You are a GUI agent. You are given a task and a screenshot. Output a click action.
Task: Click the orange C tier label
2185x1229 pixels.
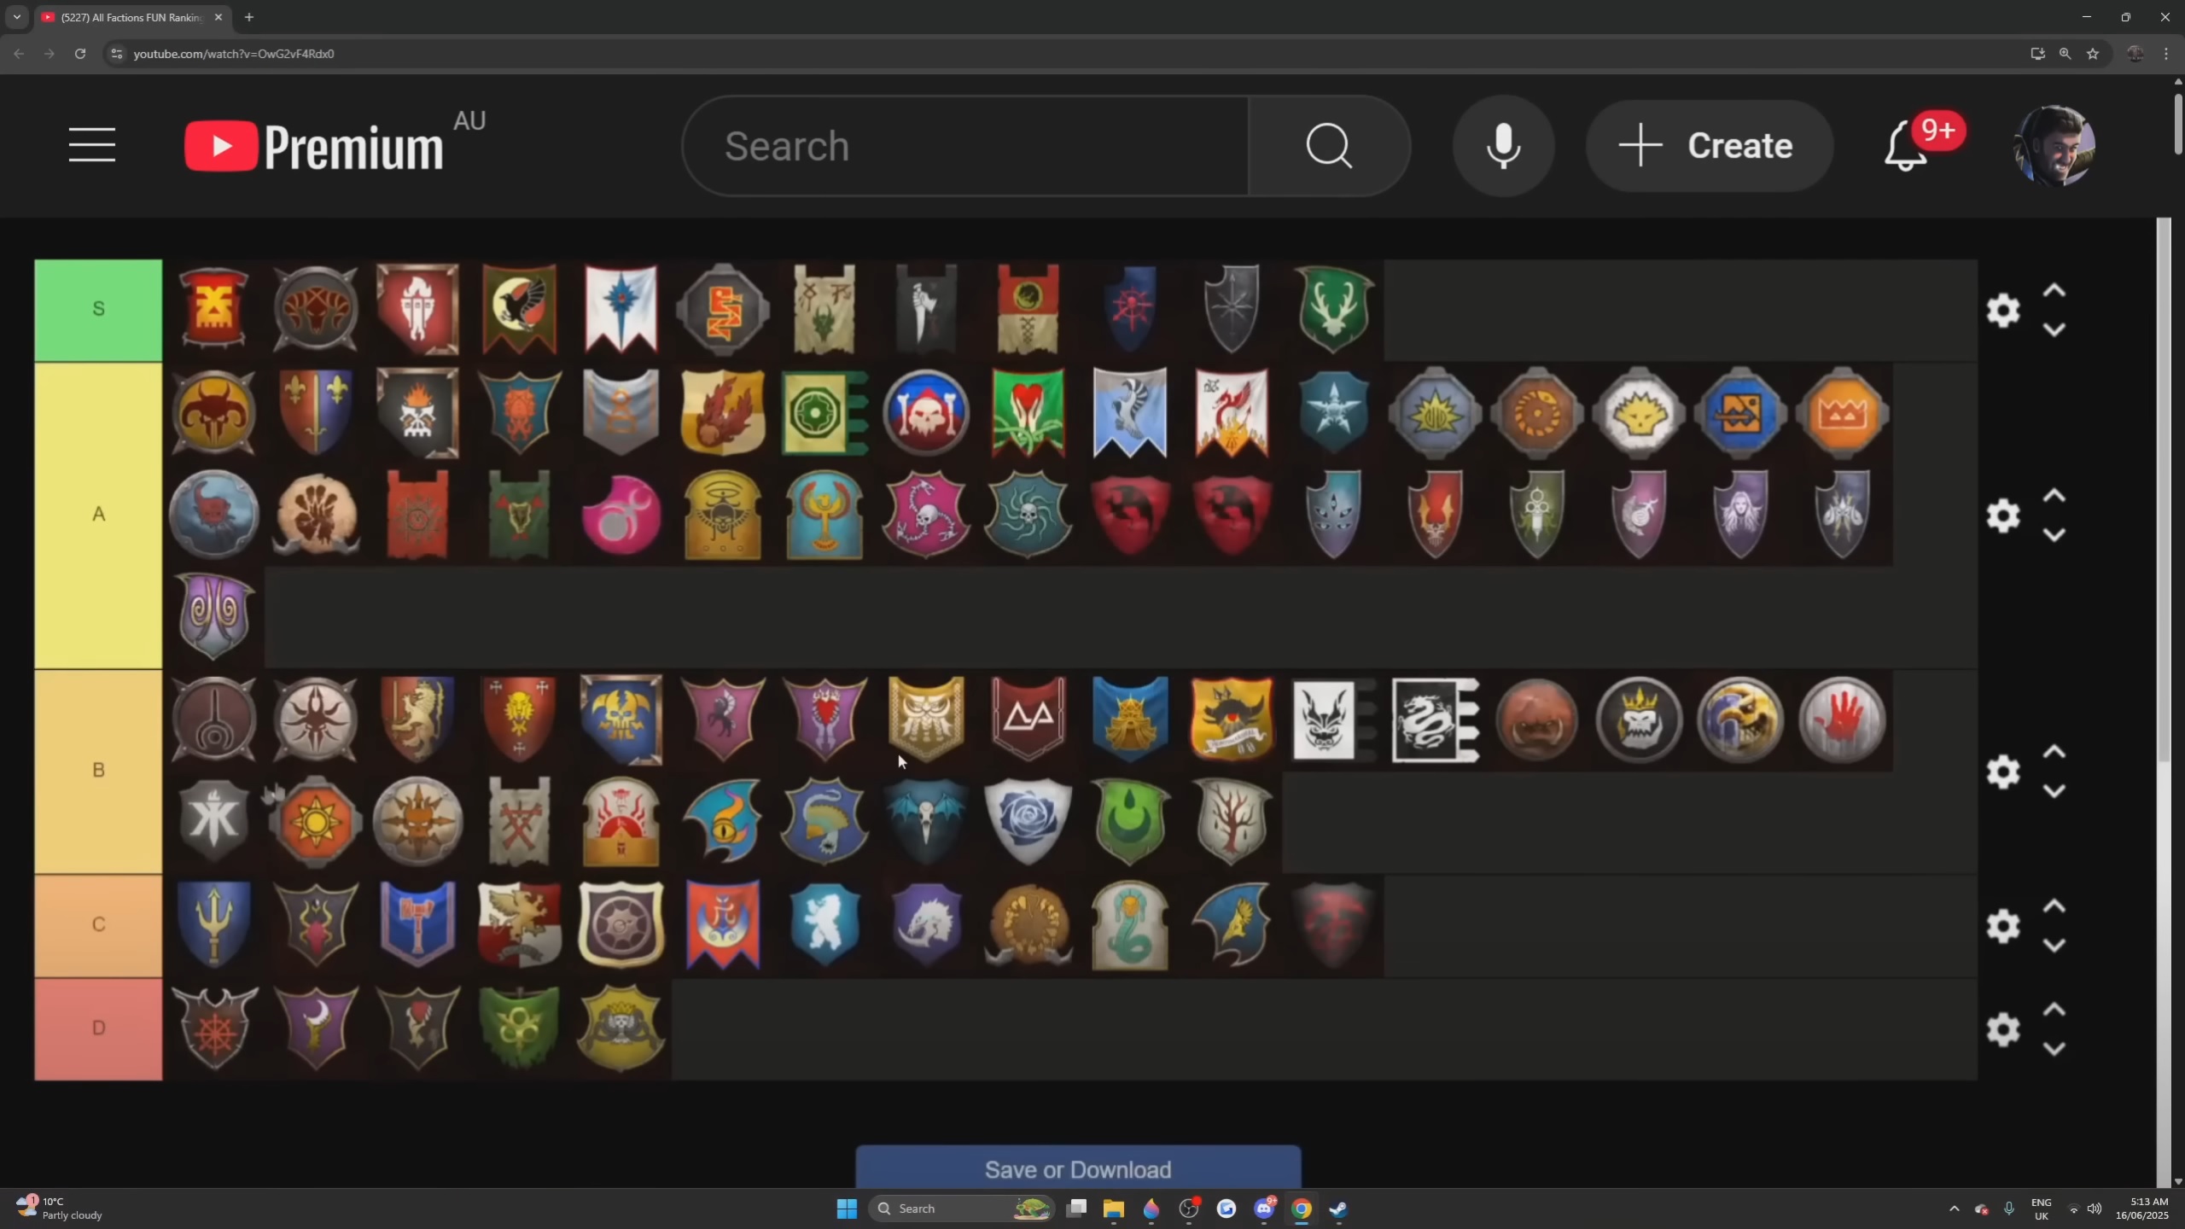pyautogui.click(x=98, y=925)
